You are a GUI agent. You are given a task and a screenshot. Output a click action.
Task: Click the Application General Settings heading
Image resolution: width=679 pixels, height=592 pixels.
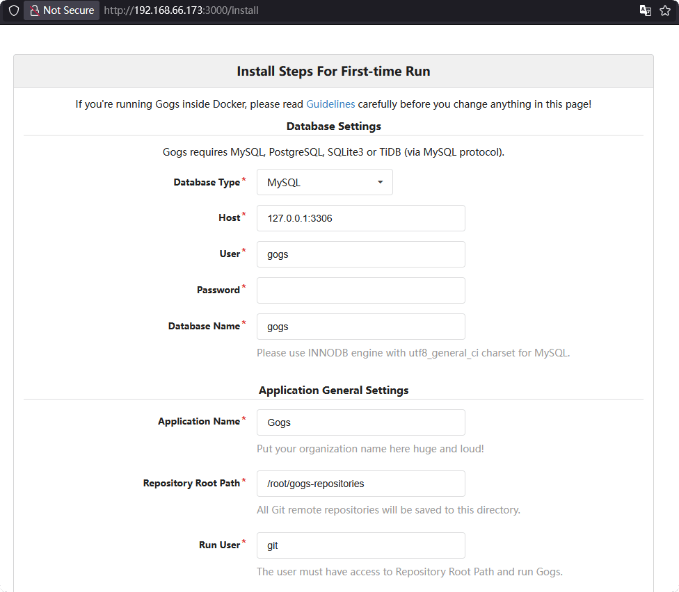pyautogui.click(x=333, y=390)
